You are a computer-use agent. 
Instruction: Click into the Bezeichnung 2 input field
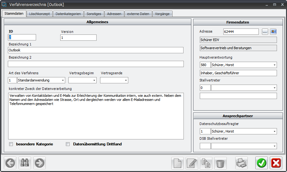pyautogui.click(x=96, y=64)
